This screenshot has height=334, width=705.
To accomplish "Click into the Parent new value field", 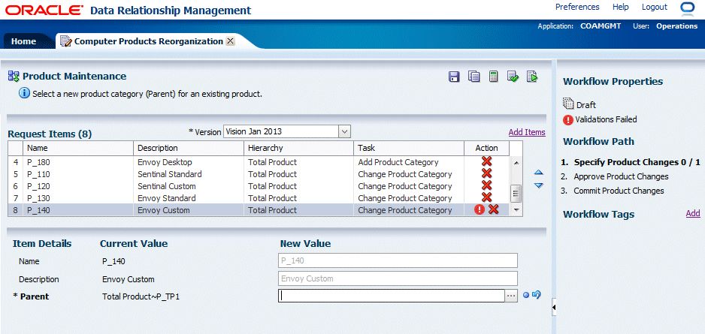I will (x=391, y=296).
